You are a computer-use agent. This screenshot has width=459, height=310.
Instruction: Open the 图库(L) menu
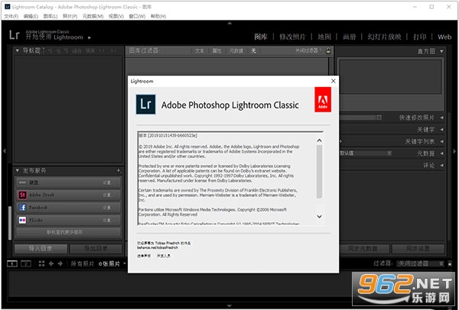click(50, 16)
